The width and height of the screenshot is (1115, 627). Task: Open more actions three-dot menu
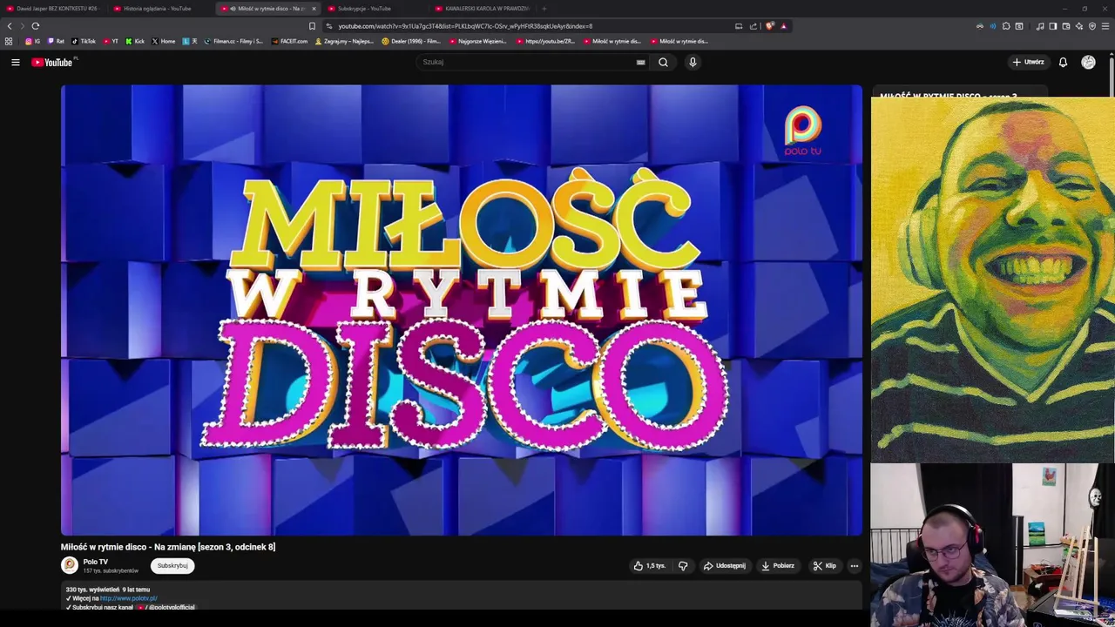pos(854,565)
